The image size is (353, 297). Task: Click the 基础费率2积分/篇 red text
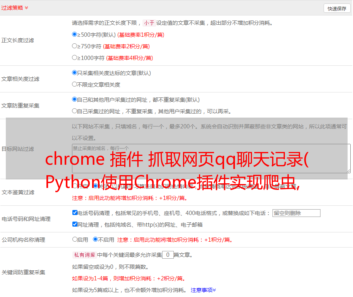click(x=126, y=46)
